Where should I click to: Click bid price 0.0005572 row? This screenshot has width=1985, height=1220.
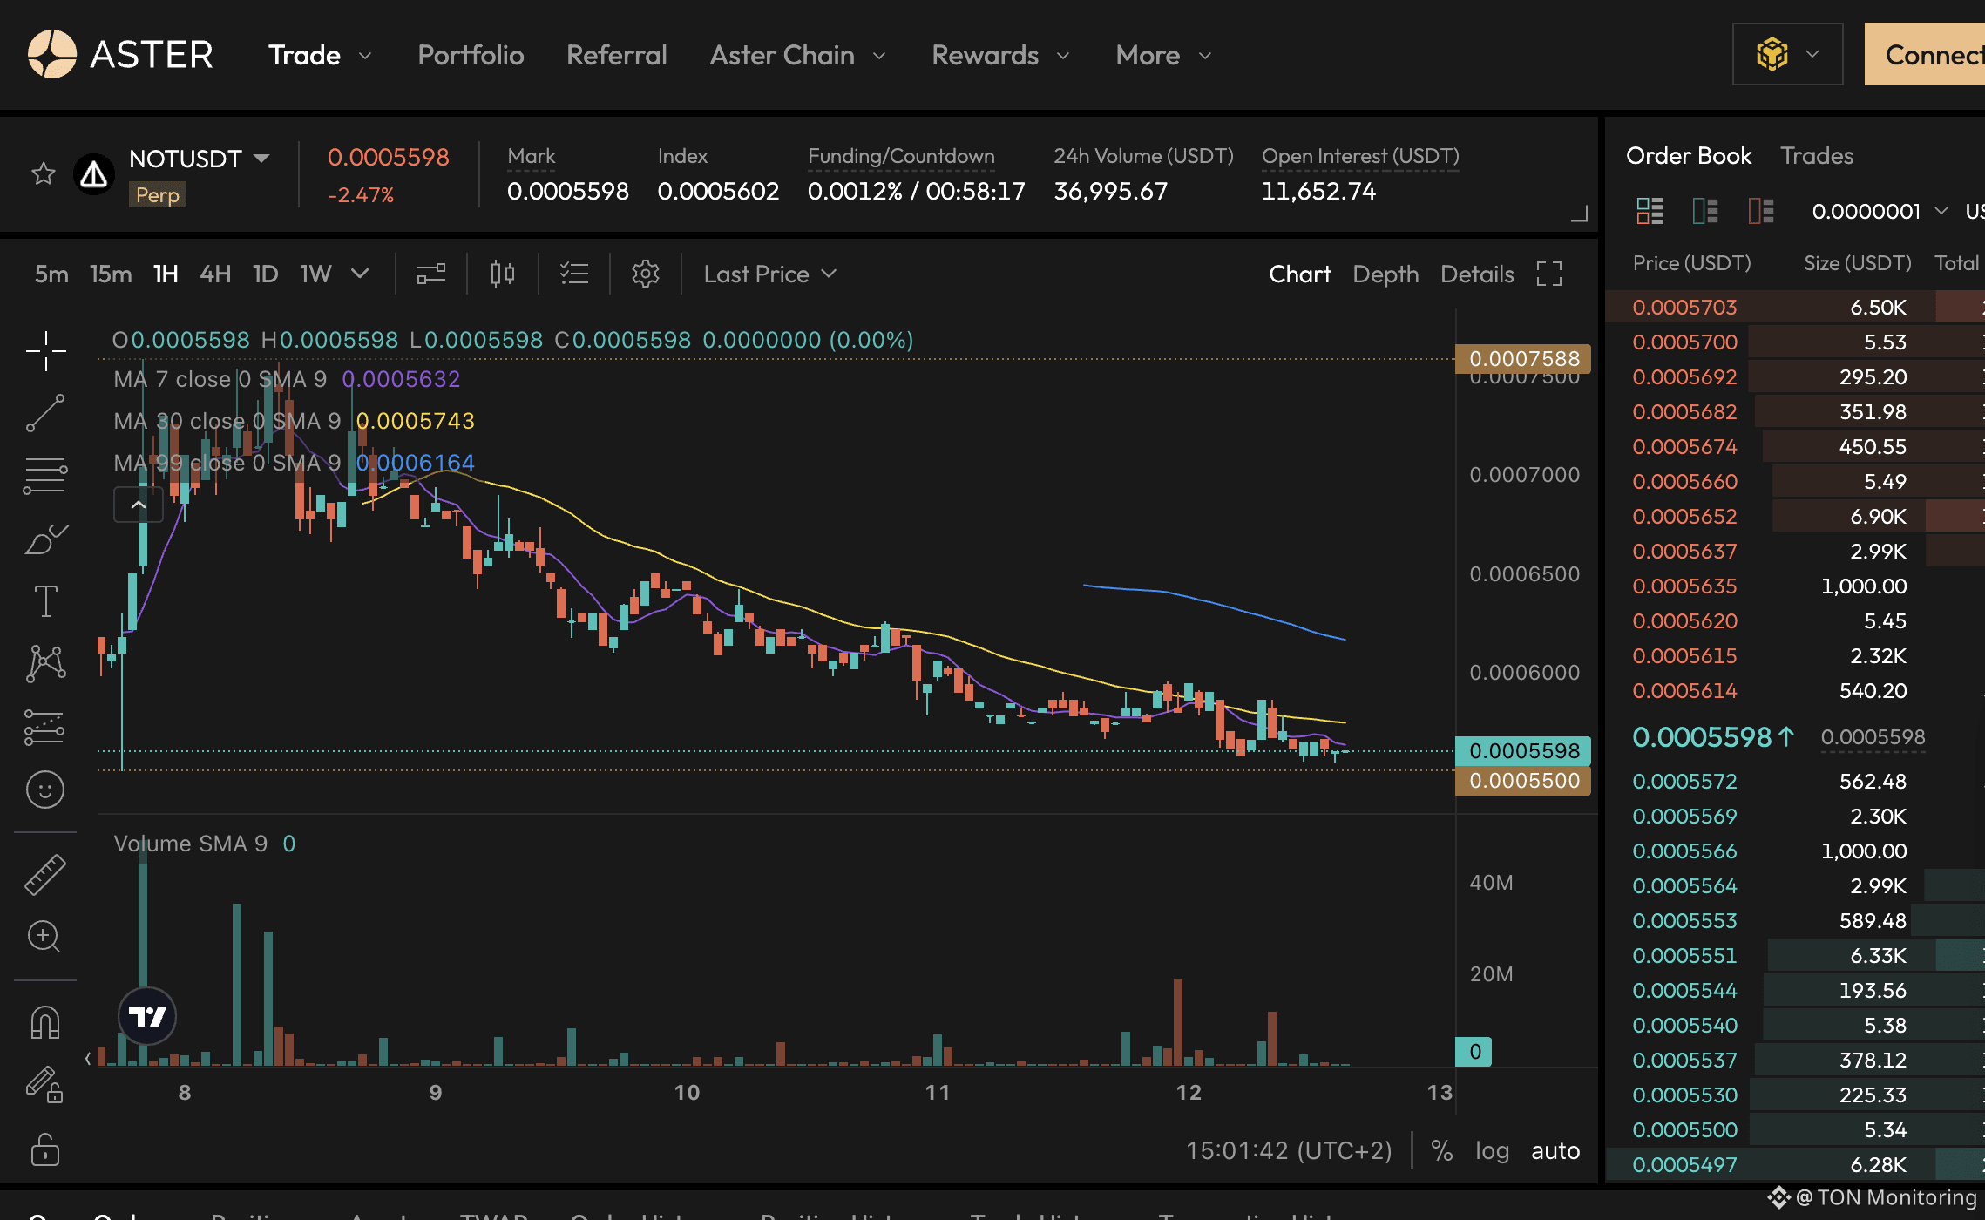[1795, 781]
